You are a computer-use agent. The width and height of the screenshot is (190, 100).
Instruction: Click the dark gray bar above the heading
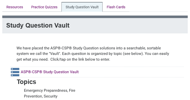tap(95, 17)
